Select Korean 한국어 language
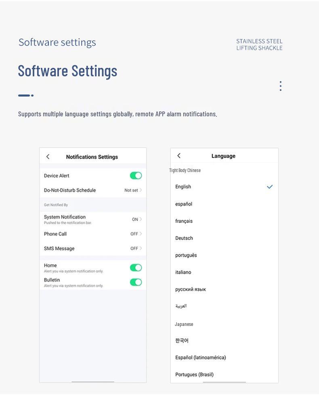 click(224, 340)
